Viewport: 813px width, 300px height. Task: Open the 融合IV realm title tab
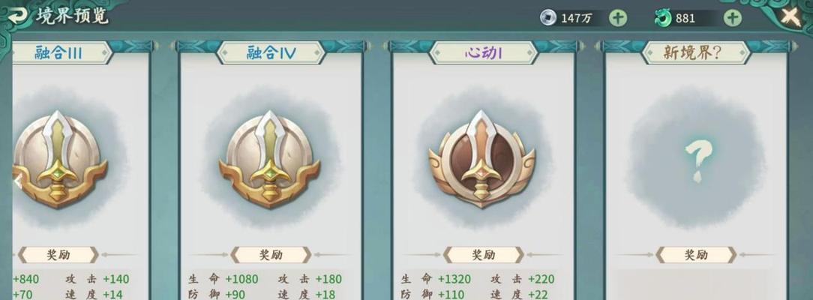click(271, 52)
